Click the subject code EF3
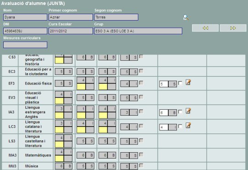Image resolution: width=248 pixels, height=170 pixels. coord(11,83)
